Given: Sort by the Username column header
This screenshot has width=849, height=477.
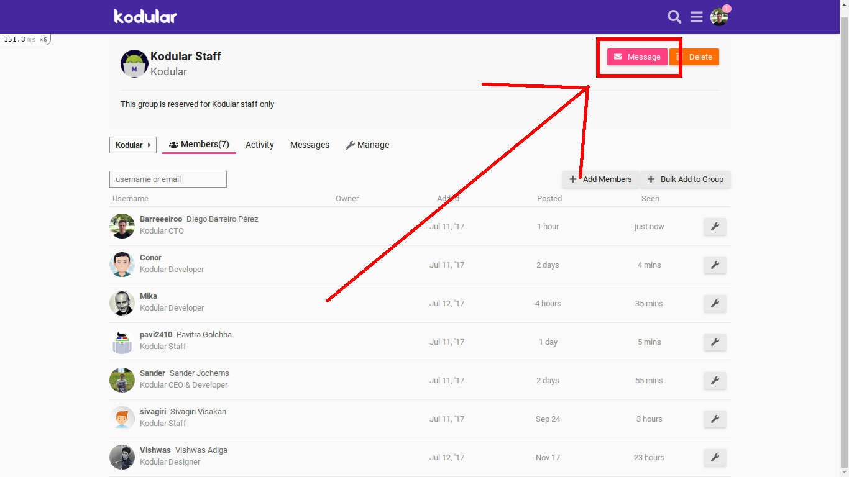Looking at the screenshot, I should (131, 199).
